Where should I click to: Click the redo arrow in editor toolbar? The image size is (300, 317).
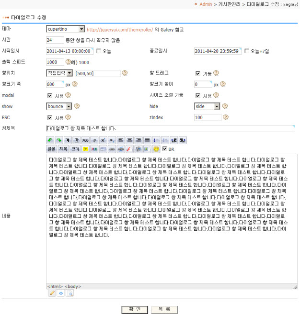pos(59,140)
